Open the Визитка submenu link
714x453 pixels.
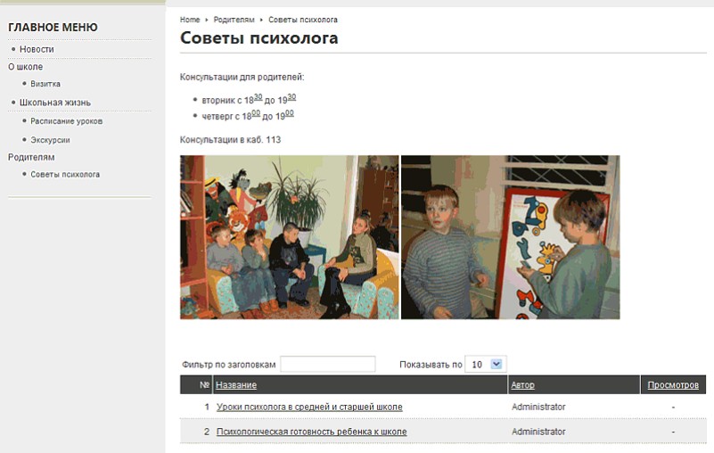(x=45, y=84)
